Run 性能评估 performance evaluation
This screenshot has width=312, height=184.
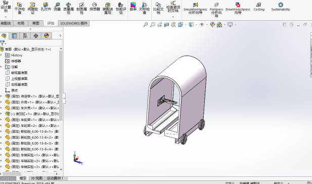pos(121,8)
